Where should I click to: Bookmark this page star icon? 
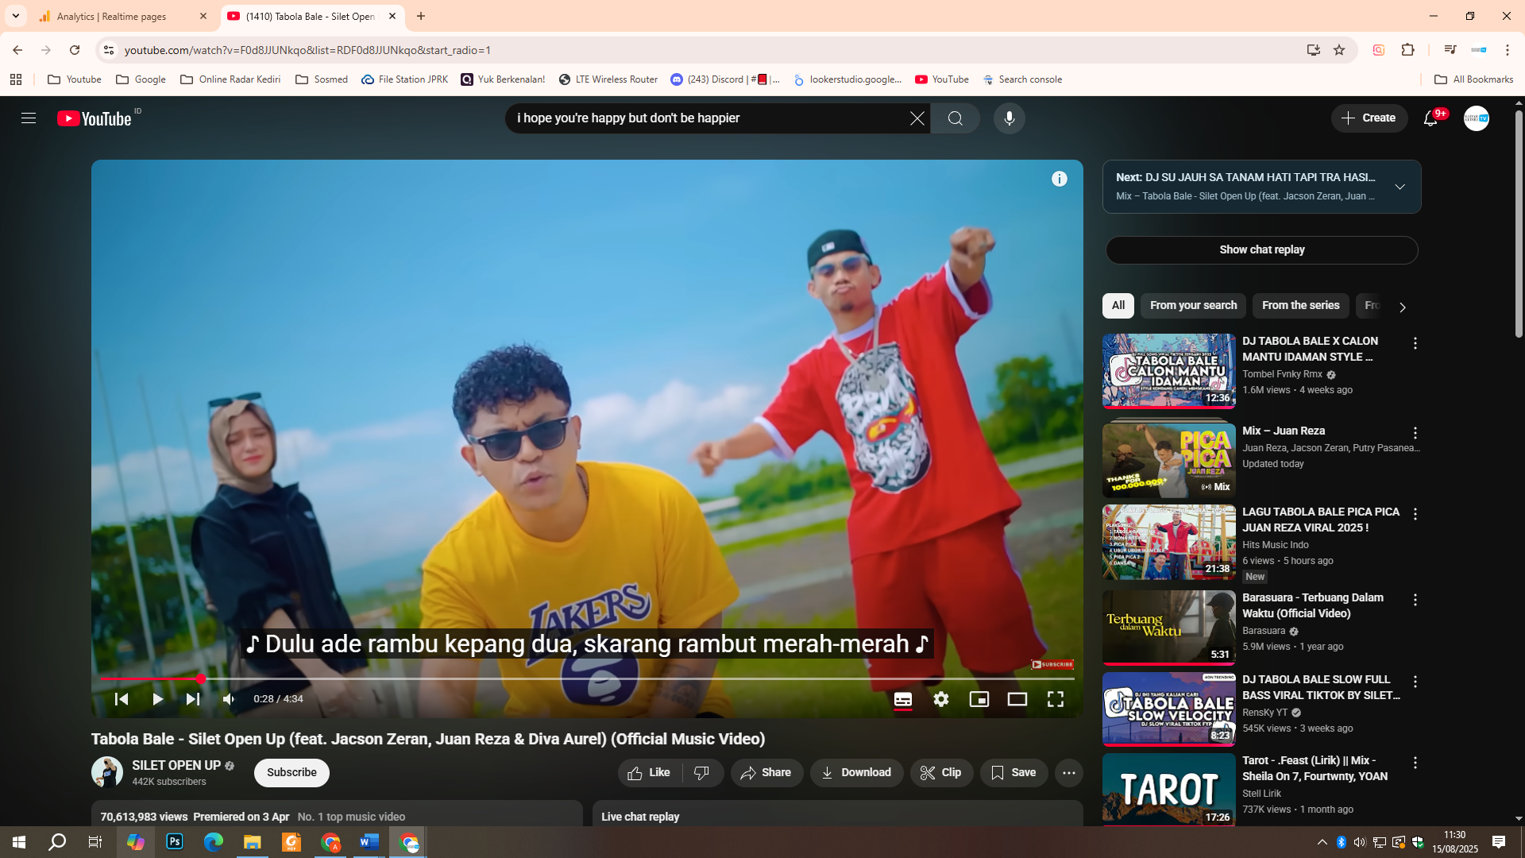pyautogui.click(x=1339, y=50)
